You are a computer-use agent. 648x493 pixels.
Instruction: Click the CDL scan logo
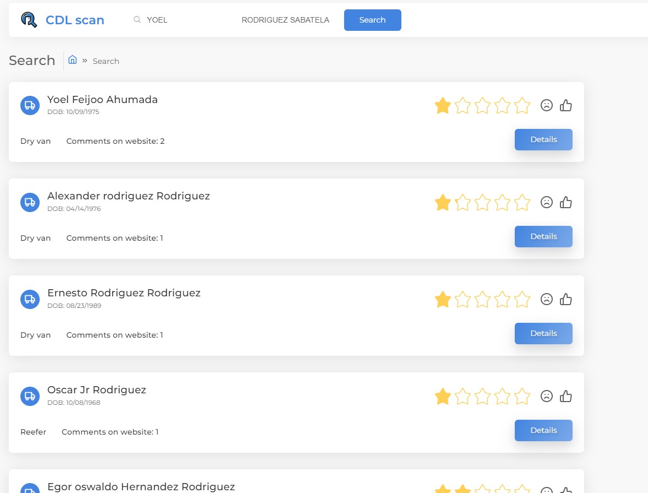(62, 20)
